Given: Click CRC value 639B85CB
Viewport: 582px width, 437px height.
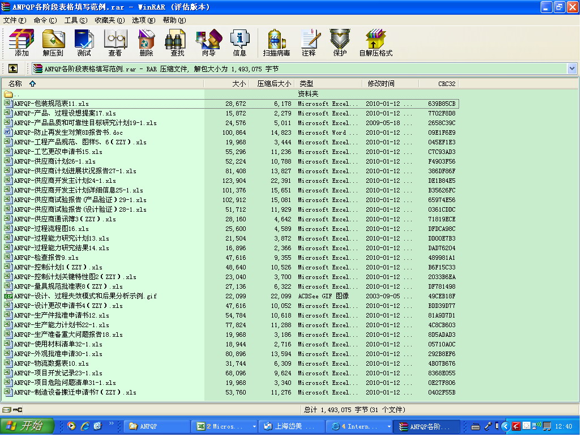Looking at the screenshot, I should [442, 104].
